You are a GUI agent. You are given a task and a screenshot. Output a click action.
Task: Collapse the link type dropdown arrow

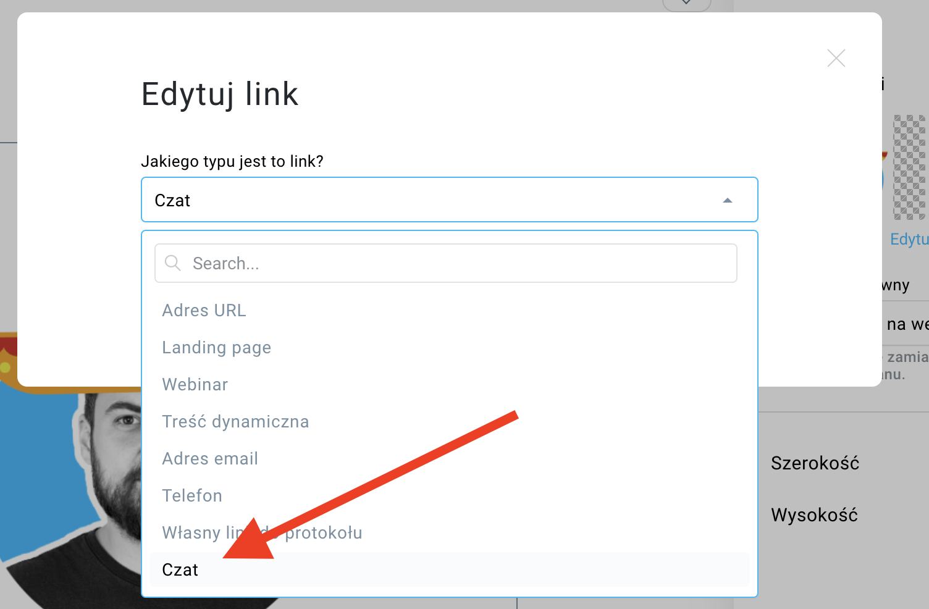[x=728, y=200]
